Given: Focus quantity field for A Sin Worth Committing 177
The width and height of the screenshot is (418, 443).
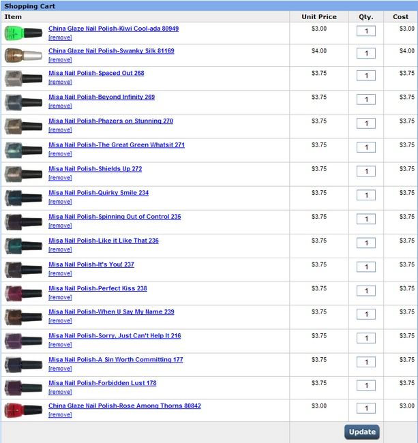Looking at the screenshot, I should 366,362.
